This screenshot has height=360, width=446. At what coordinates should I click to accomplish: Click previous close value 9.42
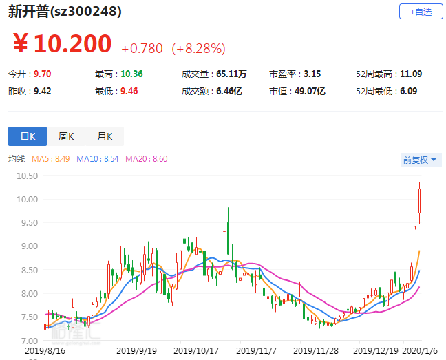pyautogui.click(x=43, y=92)
